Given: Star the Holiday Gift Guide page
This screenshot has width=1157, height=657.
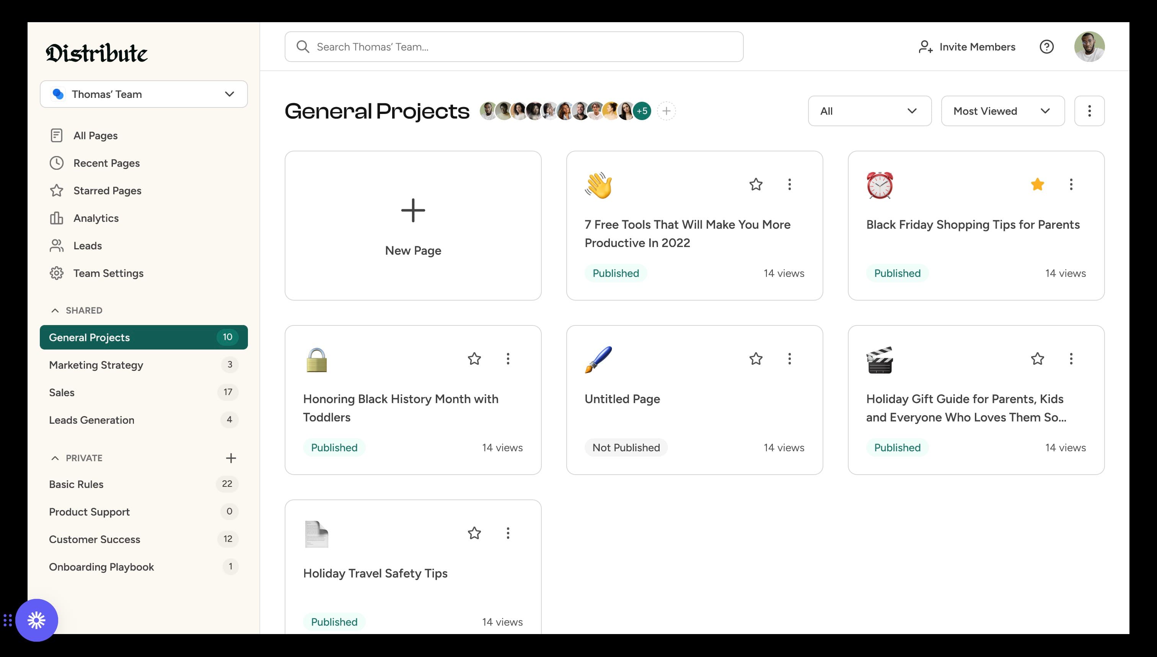Looking at the screenshot, I should (1037, 359).
